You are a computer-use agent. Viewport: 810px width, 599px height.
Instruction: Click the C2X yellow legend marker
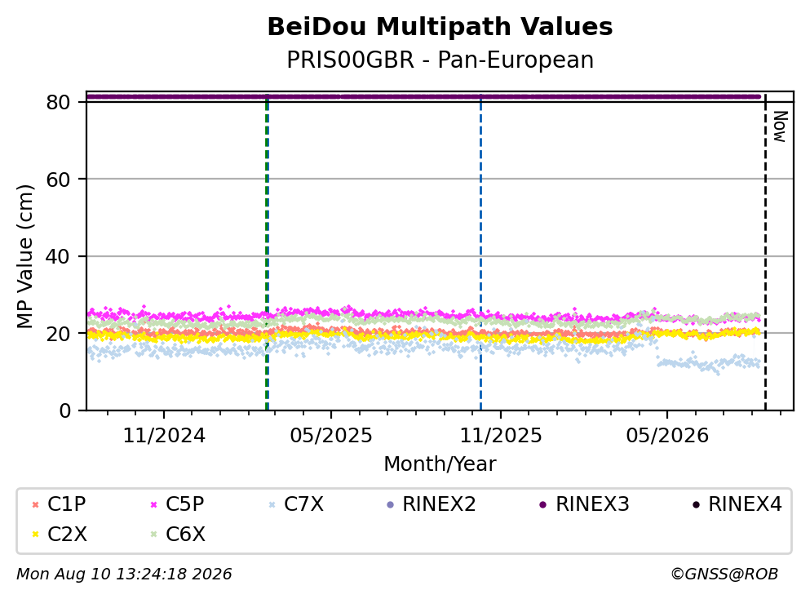pos(35,534)
